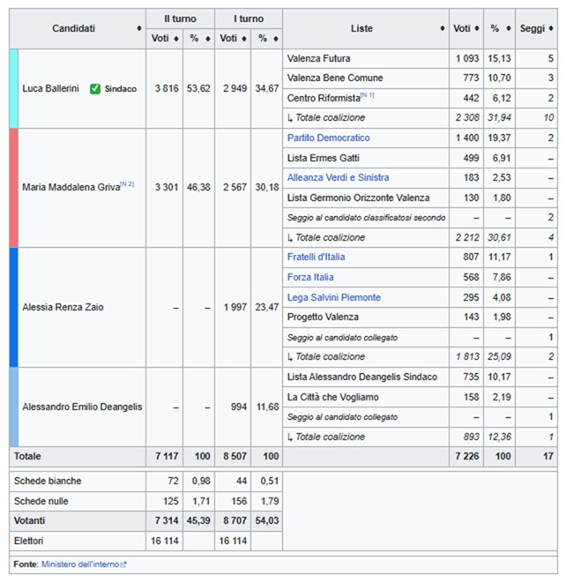The width and height of the screenshot is (566, 583).
Task: Sort table by Candidati column arrow
Action: click(139, 28)
